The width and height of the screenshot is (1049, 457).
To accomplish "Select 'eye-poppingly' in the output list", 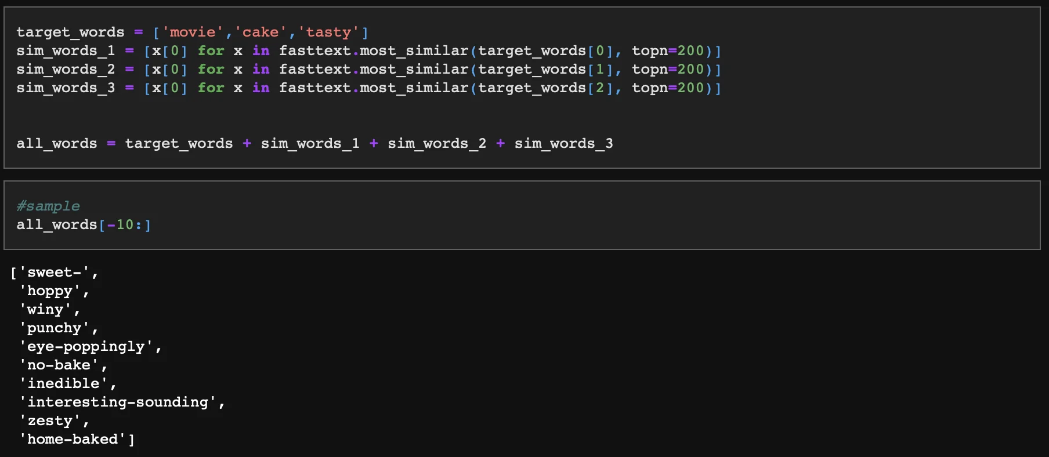I will 86,347.
